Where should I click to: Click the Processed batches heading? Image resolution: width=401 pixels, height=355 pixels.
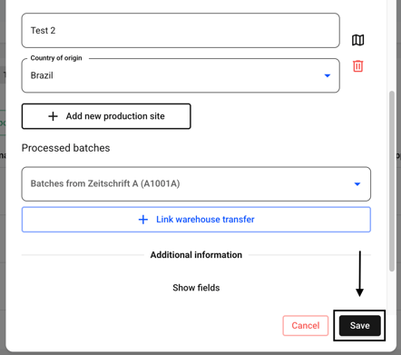[65, 148]
